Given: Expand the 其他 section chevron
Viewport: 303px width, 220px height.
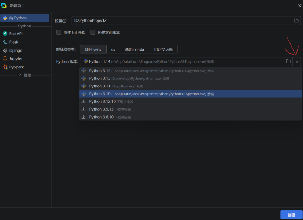Looking at the screenshot, I should point(20,75).
